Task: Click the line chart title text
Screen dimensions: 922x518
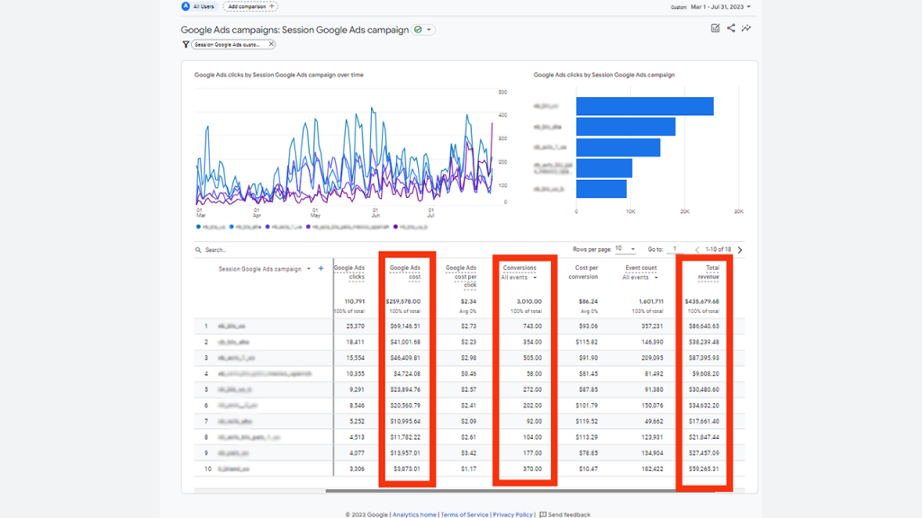Action: (x=279, y=76)
